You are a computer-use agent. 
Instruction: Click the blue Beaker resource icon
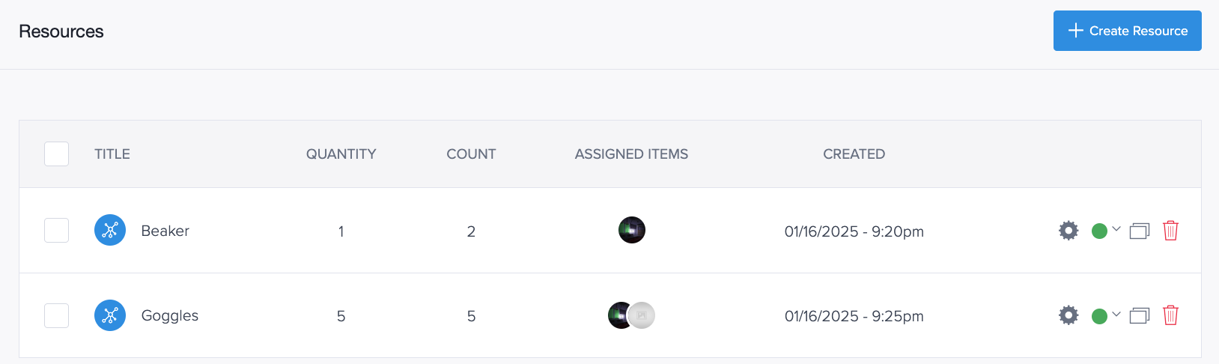[x=110, y=230]
